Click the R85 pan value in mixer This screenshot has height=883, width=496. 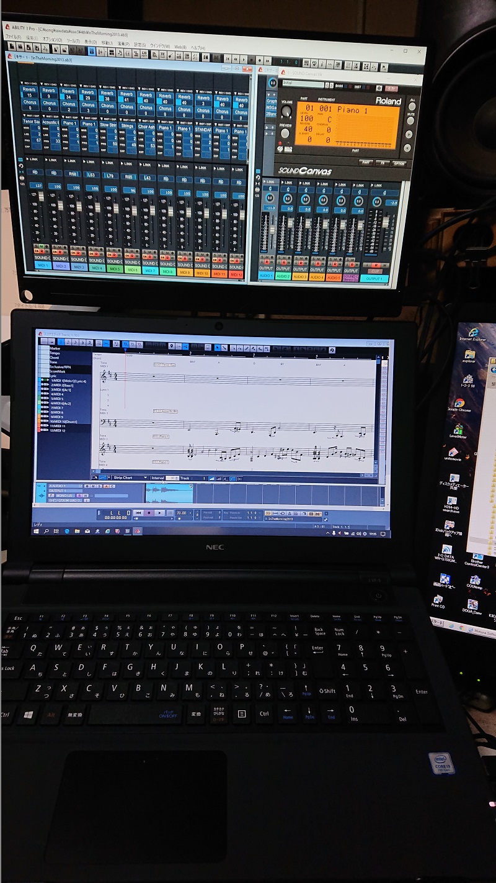pos(130,177)
